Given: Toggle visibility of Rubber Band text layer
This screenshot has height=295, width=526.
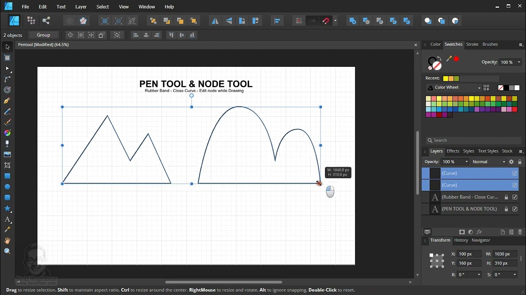Looking at the screenshot, I should [514, 197].
